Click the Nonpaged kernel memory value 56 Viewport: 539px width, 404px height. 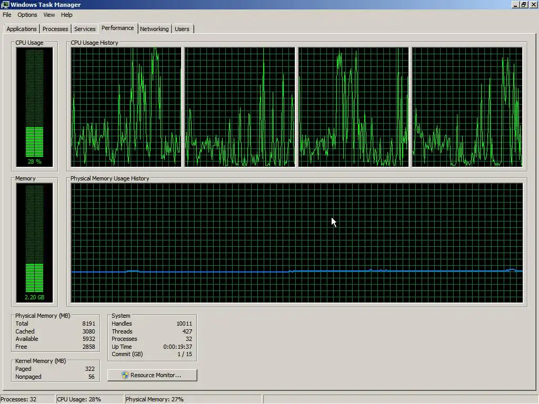pyautogui.click(x=91, y=377)
